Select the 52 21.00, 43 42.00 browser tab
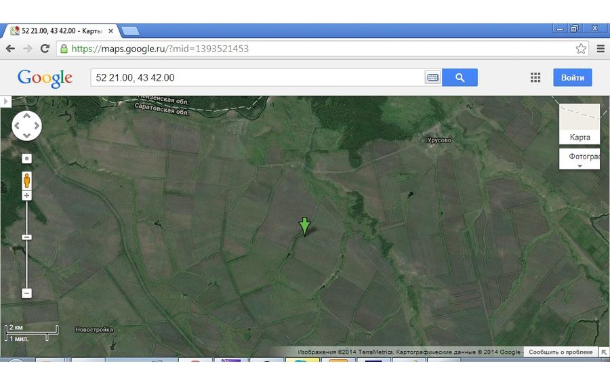 pos(61,30)
